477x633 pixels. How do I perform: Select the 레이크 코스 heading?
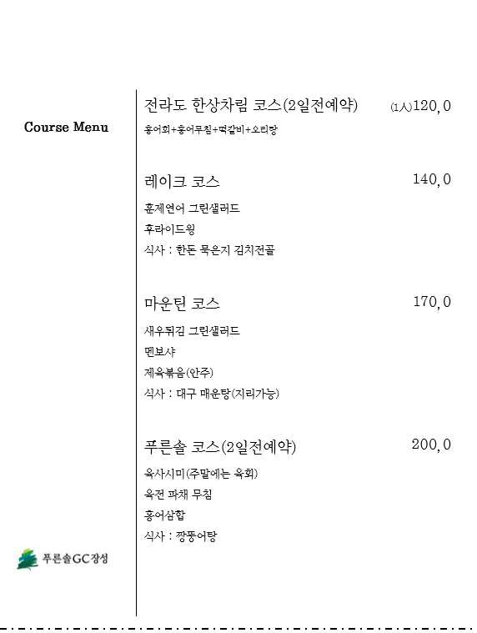(182, 181)
